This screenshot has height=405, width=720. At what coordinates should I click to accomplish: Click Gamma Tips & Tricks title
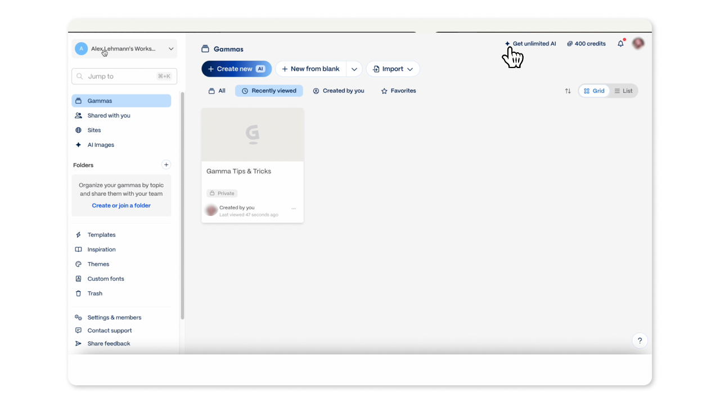point(238,171)
